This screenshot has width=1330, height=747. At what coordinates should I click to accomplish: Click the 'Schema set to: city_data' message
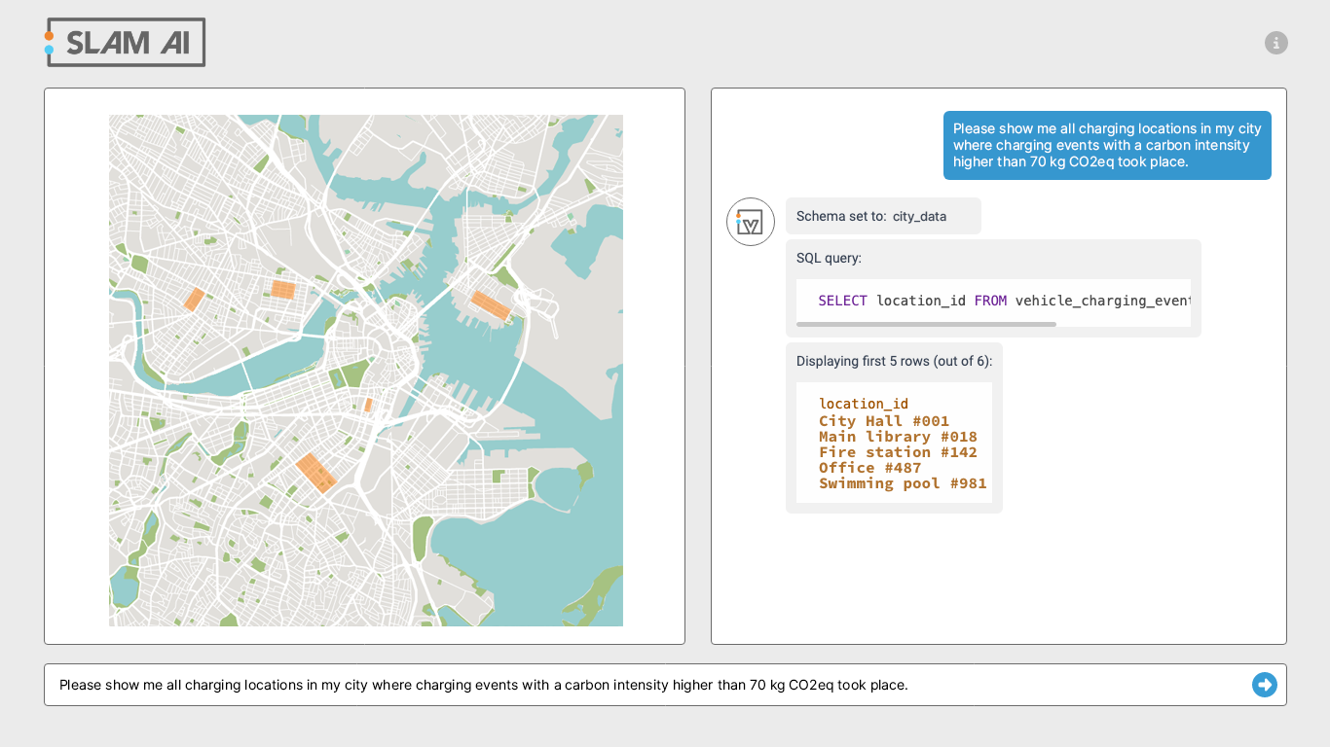pyautogui.click(x=883, y=216)
